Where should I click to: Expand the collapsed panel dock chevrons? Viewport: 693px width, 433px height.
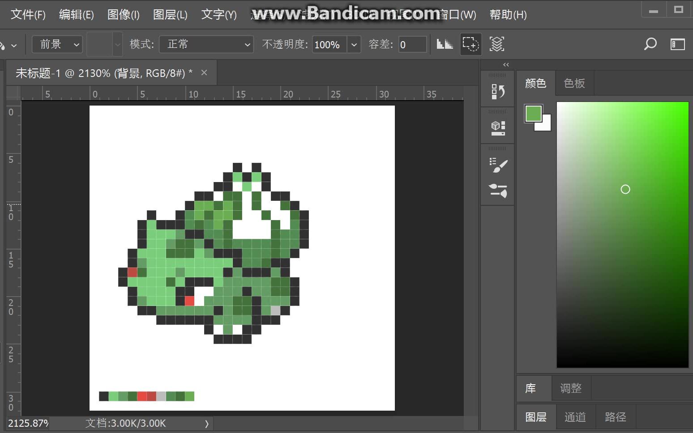[x=506, y=65]
